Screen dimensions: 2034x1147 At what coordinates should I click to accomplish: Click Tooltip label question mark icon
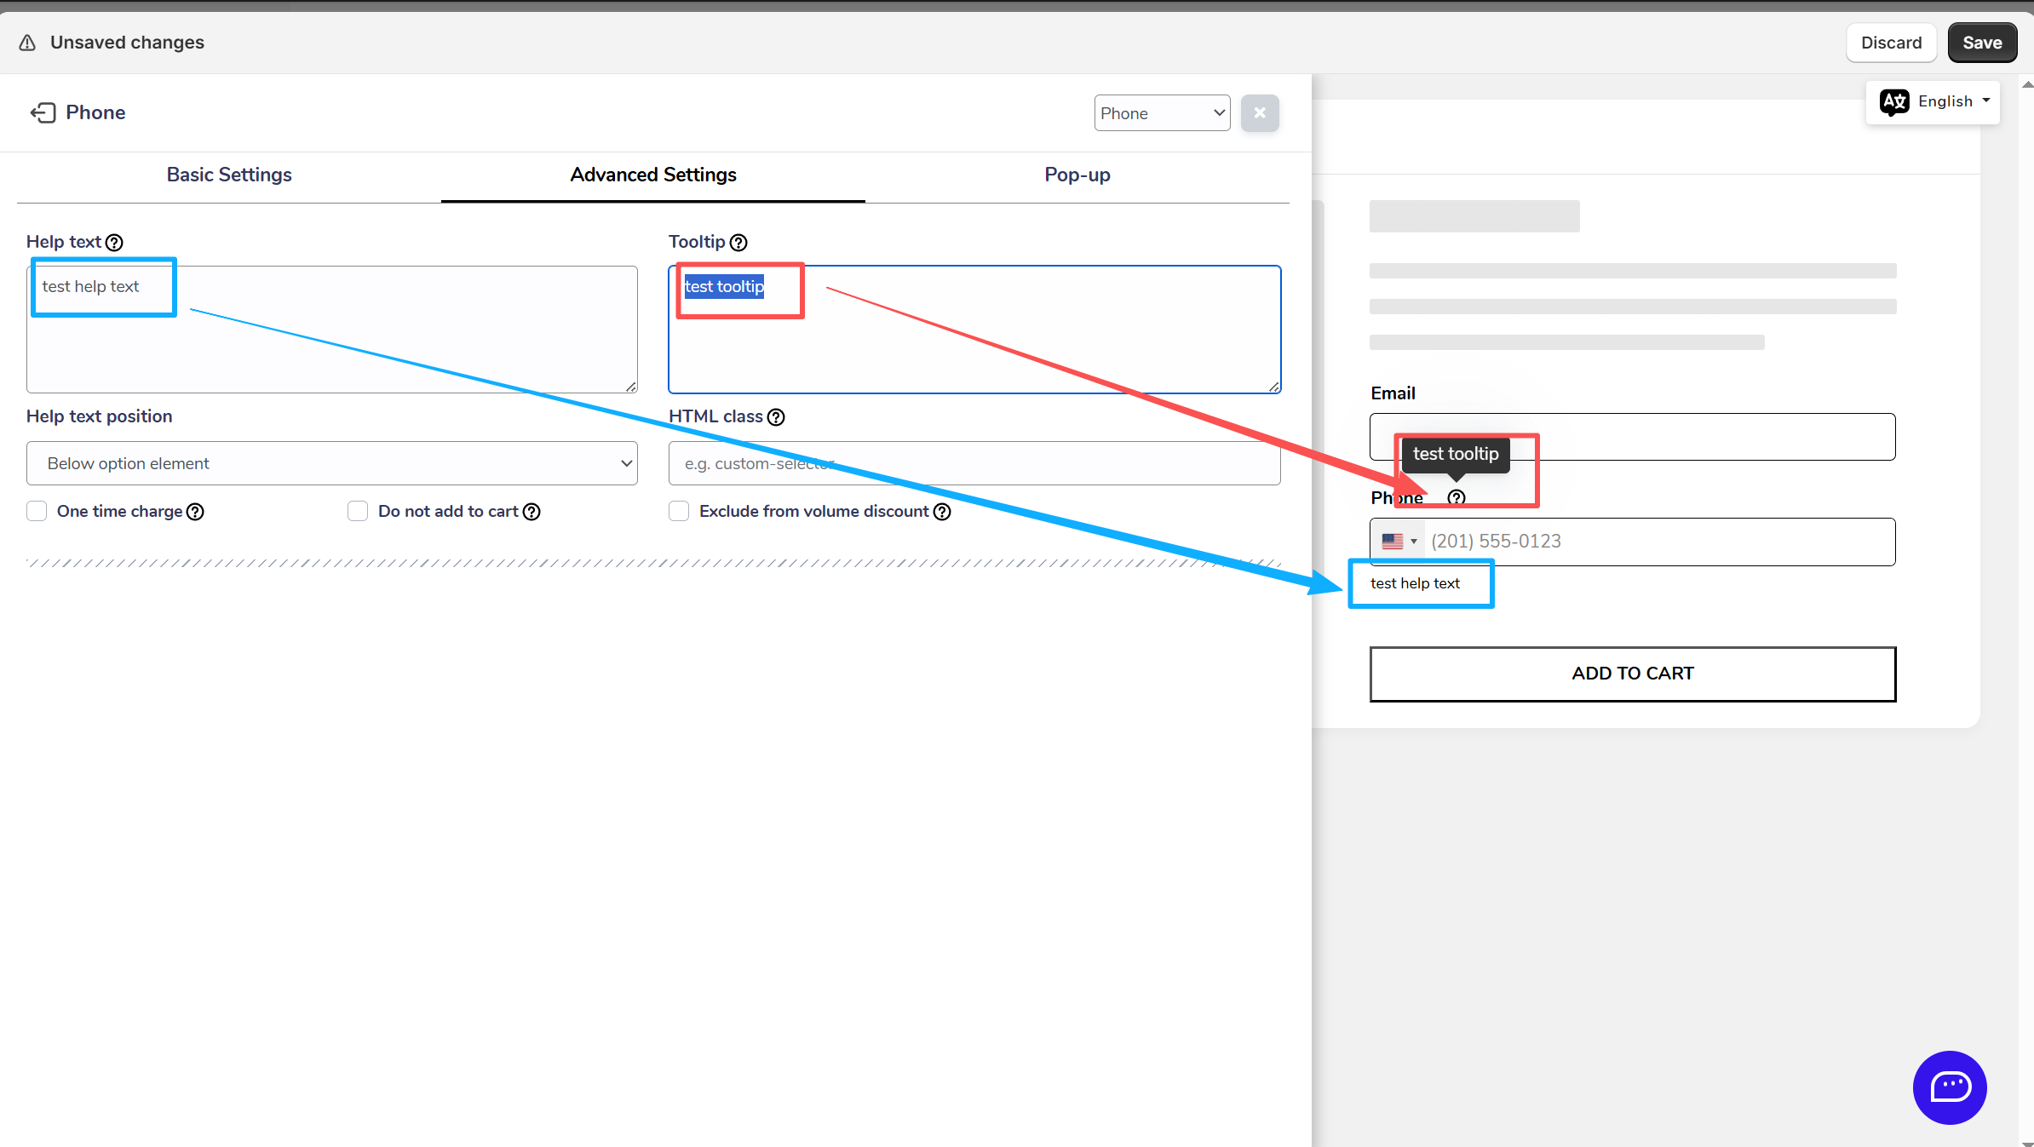click(738, 243)
